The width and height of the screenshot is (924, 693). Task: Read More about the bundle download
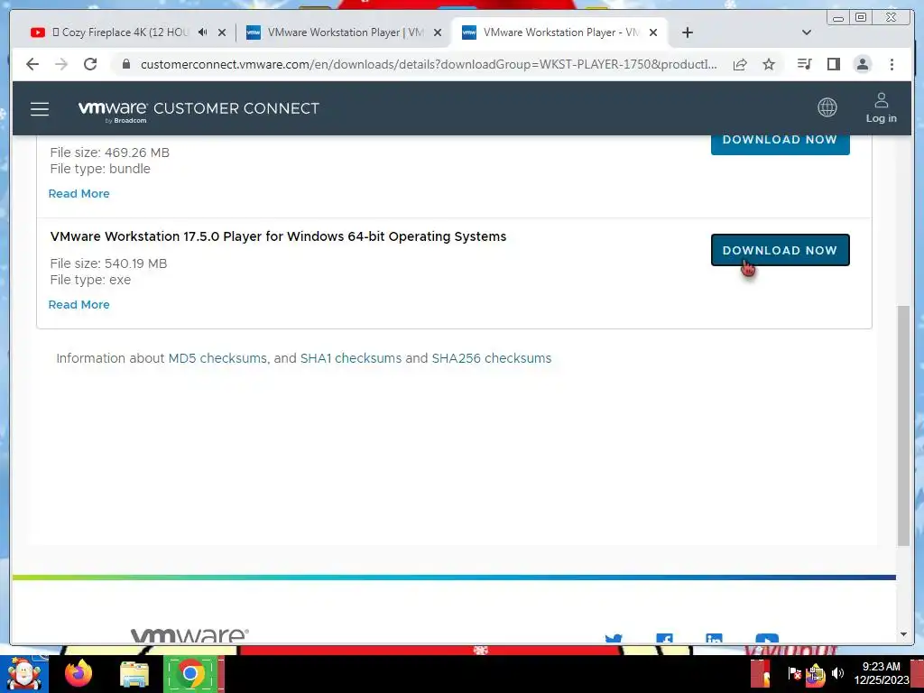(79, 193)
